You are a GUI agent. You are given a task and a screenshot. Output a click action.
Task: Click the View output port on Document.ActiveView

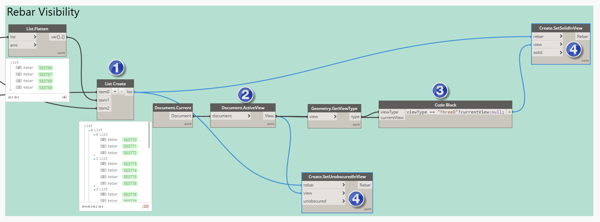pos(269,116)
